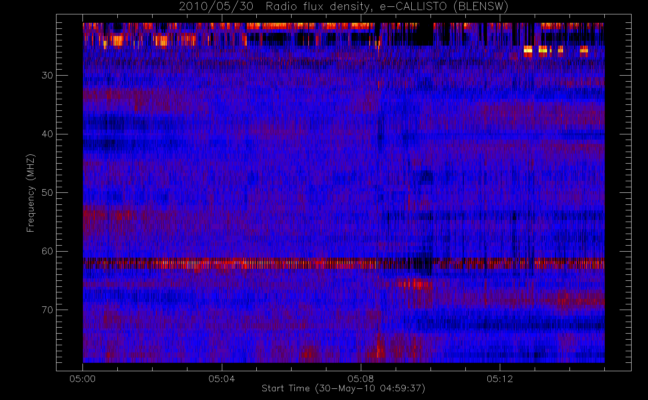
Task: Click the date '2010/05/30' in the title
Action: (x=216, y=7)
